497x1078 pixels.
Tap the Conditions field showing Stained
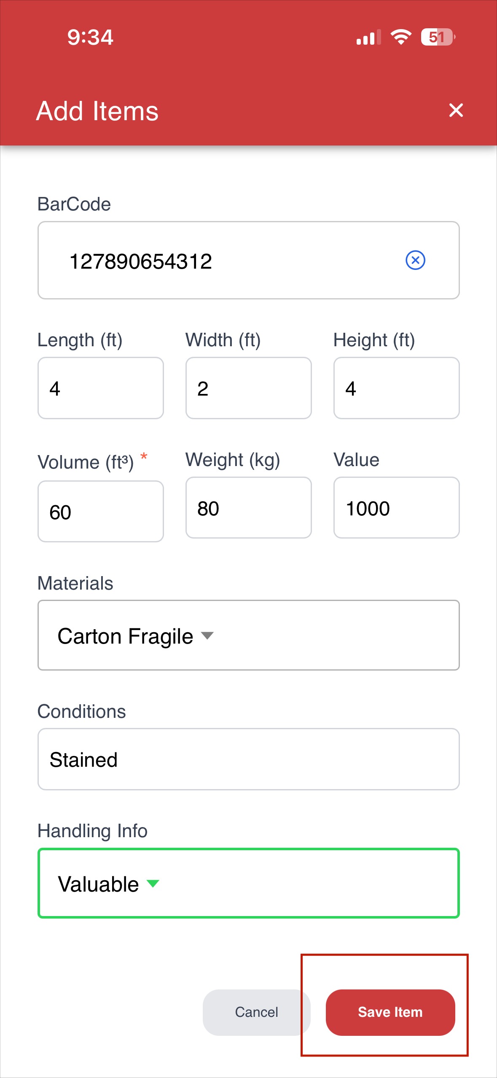click(x=249, y=759)
